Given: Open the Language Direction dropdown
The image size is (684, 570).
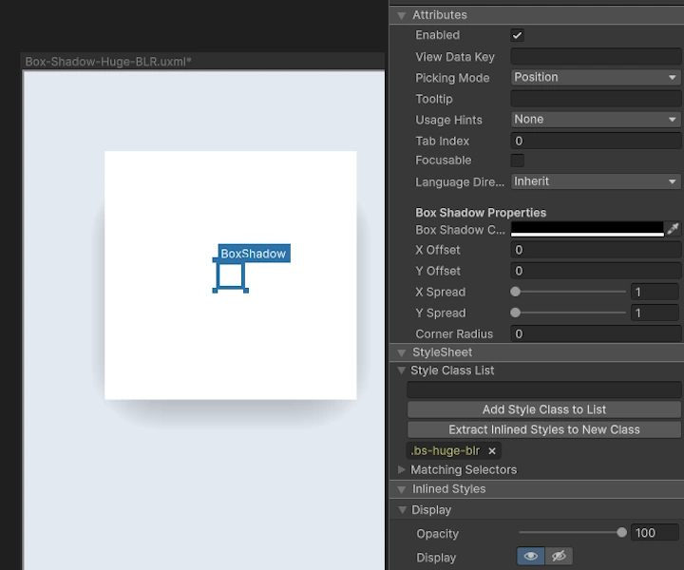Looking at the screenshot, I should [596, 181].
